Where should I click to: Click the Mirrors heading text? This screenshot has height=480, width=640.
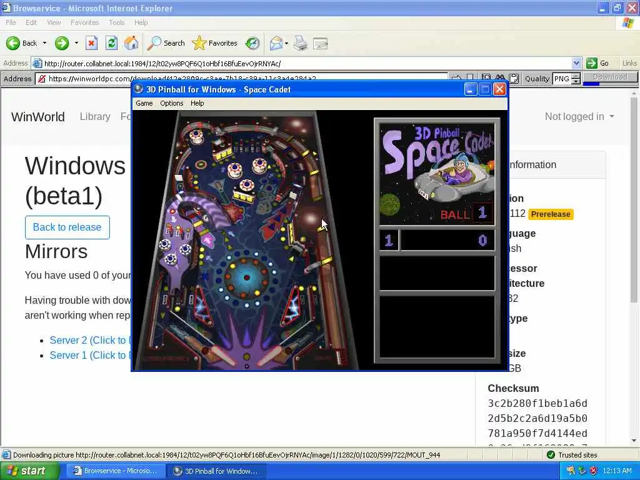56,251
